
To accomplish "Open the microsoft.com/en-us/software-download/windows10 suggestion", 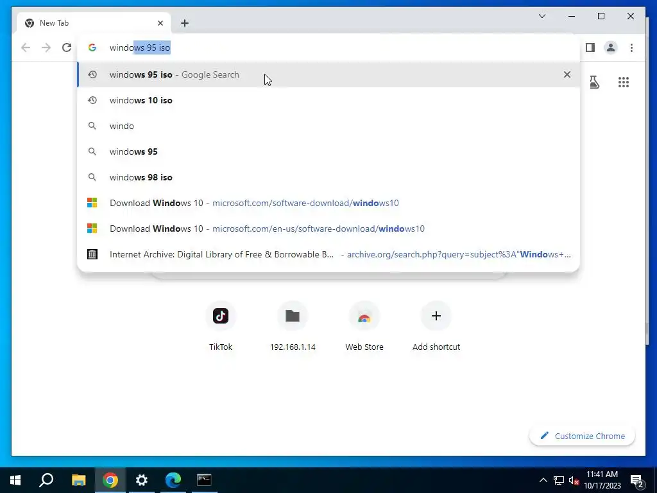I will (328, 229).
